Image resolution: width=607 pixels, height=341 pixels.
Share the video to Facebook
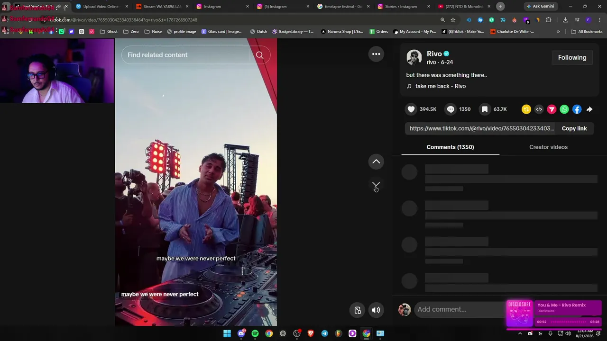(577, 109)
